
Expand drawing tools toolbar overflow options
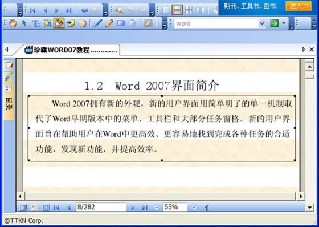[x=165, y=23]
